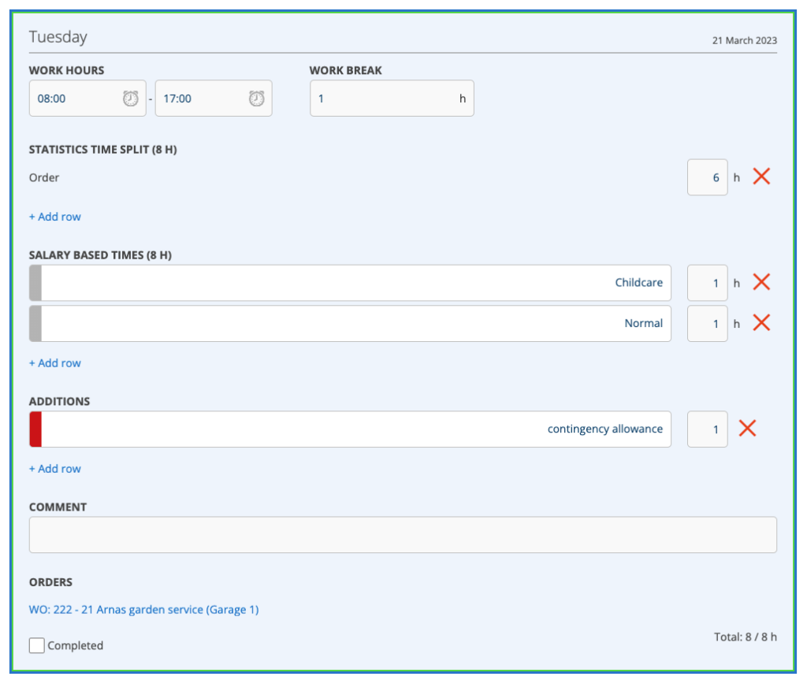Select the Salary Based Times heading

pos(100,255)
